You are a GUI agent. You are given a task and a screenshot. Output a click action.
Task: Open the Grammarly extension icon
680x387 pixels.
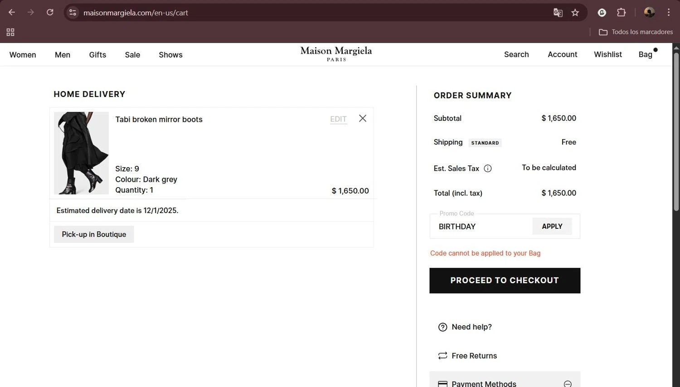click(x=602, y=13)
